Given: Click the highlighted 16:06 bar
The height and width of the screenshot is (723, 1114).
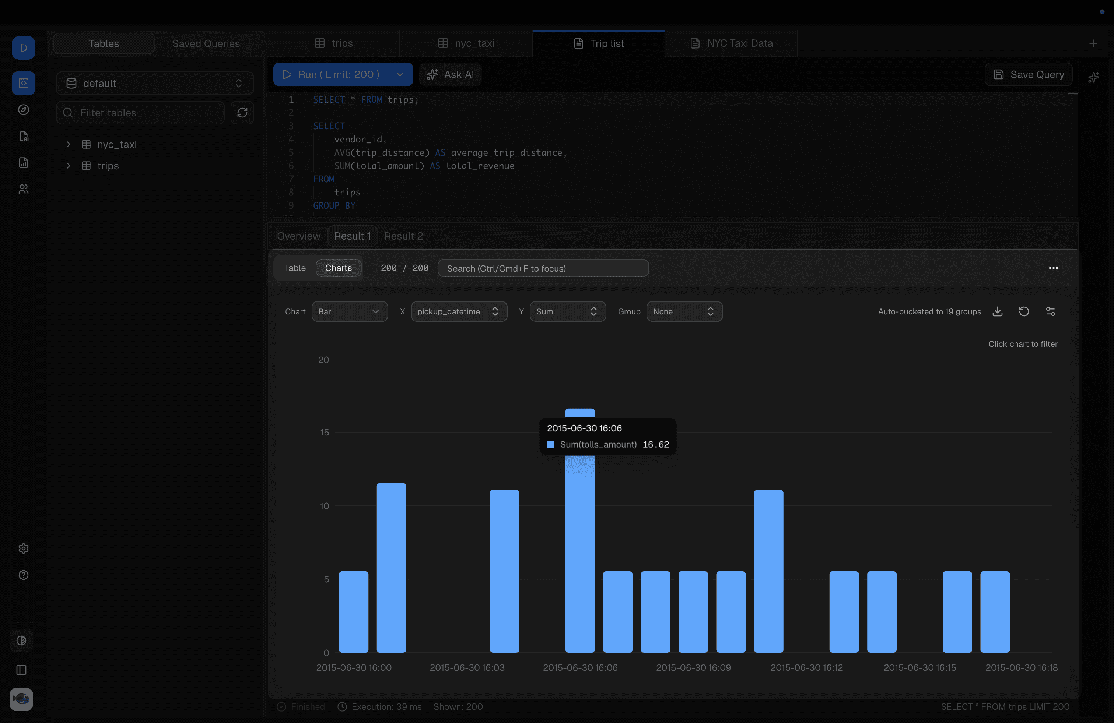Looking at the screenshot, I should pos(580,531).
